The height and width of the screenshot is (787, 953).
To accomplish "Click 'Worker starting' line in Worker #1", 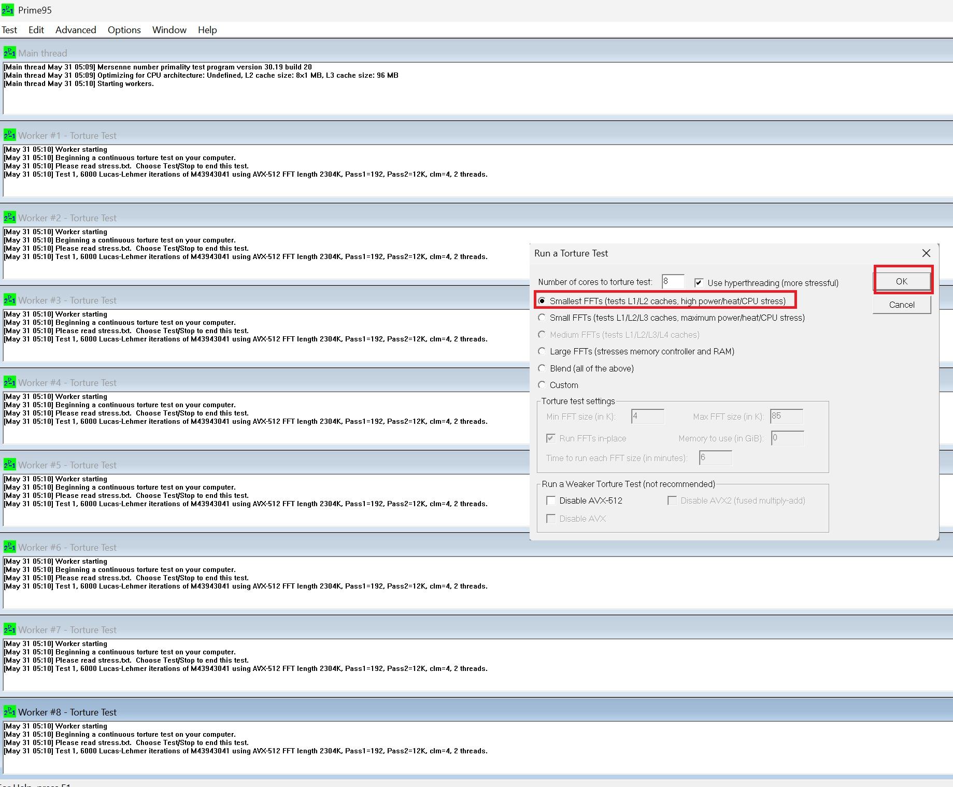I will click(x=55, y=149).
